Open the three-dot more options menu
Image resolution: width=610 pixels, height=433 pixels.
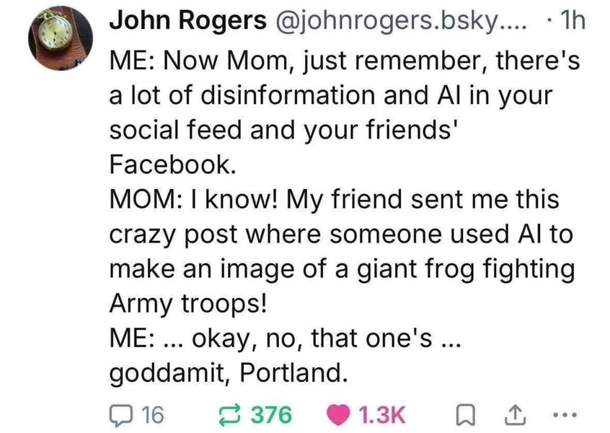[x=567, y=414]
